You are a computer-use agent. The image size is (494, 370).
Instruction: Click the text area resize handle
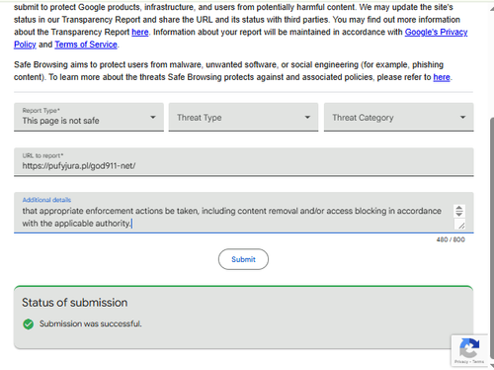(461, 226)
